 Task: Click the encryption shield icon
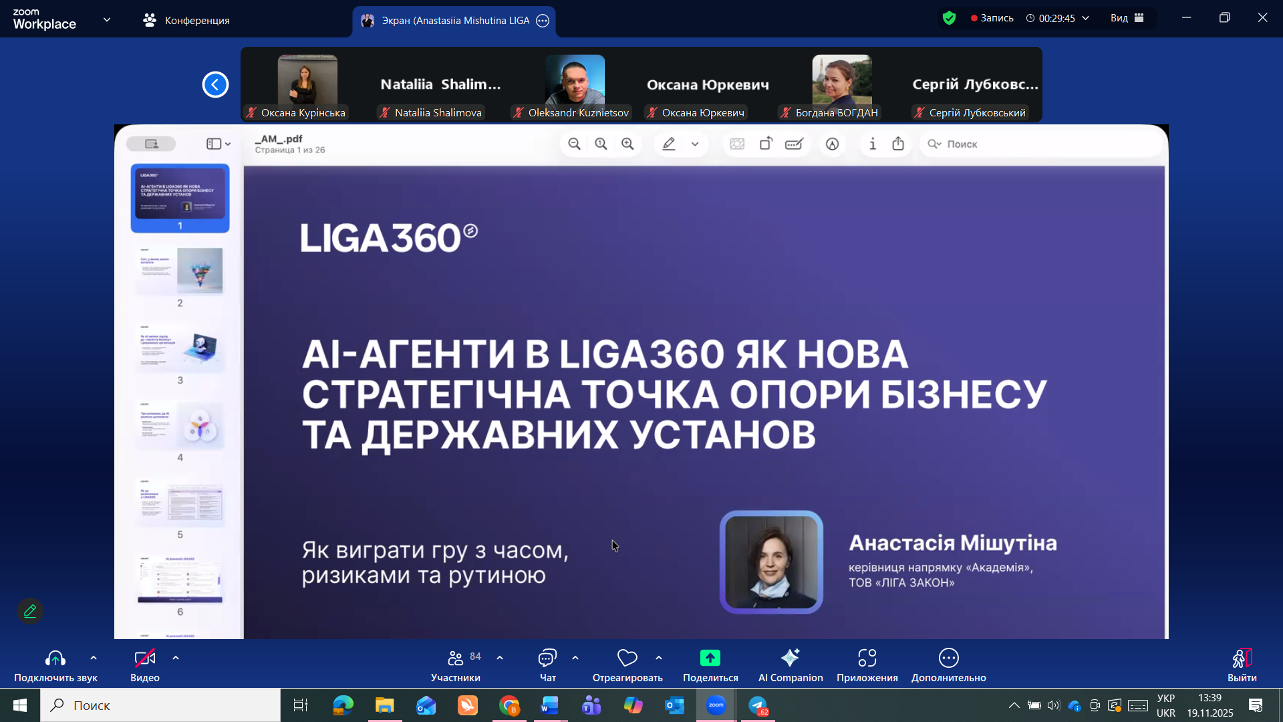949,18
